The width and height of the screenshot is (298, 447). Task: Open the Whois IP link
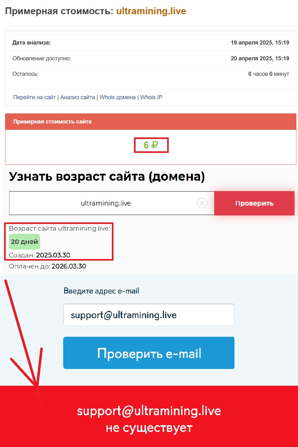[151, 97]
